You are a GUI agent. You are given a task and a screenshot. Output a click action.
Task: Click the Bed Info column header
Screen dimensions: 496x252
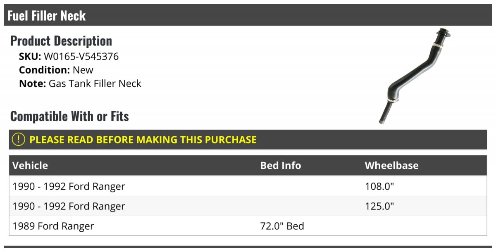click(x=281, y=166)
